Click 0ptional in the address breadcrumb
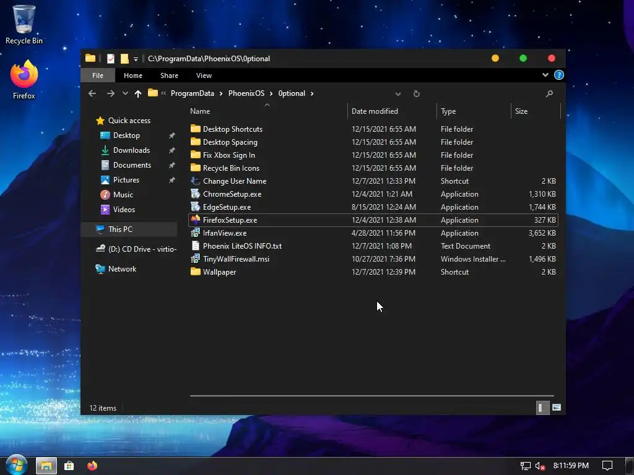The image size is (634, 475). coord(292,93)
